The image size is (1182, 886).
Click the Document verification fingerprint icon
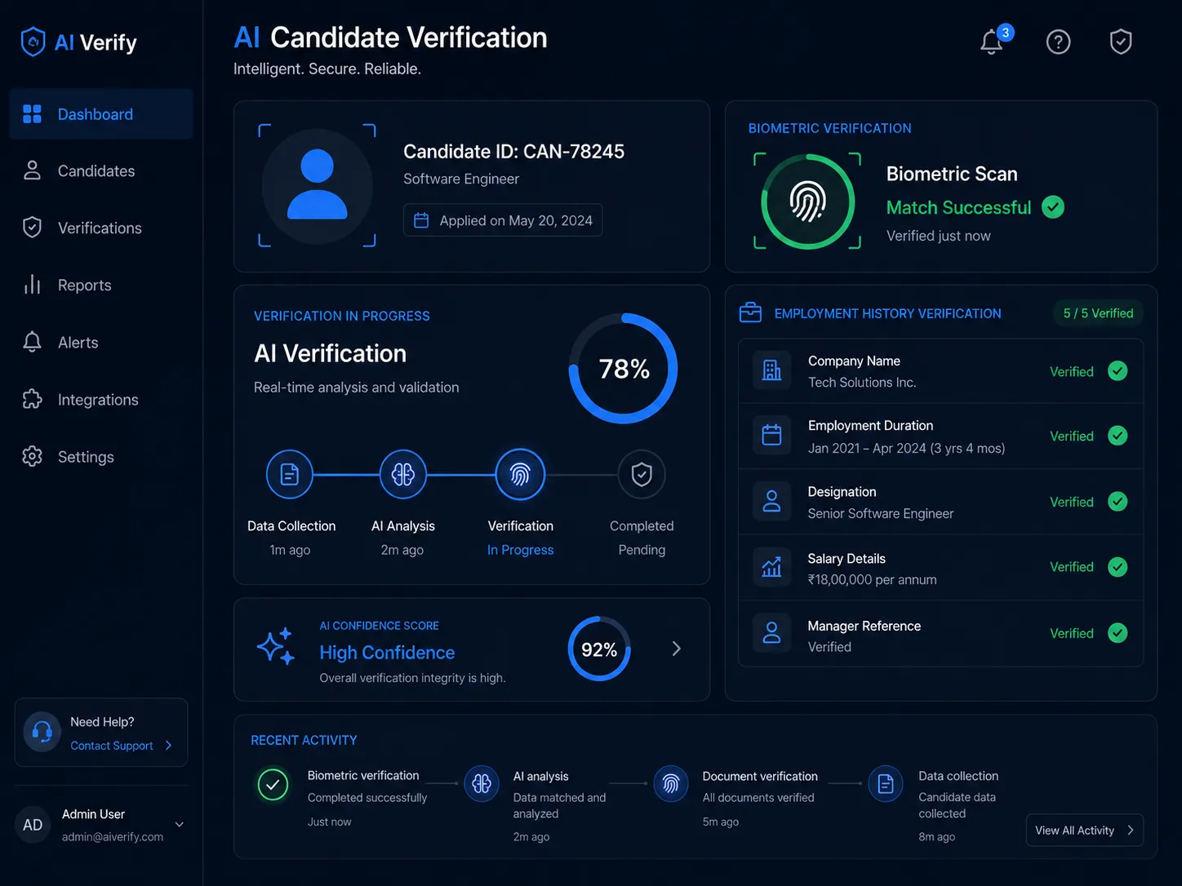tap(671, 784)
